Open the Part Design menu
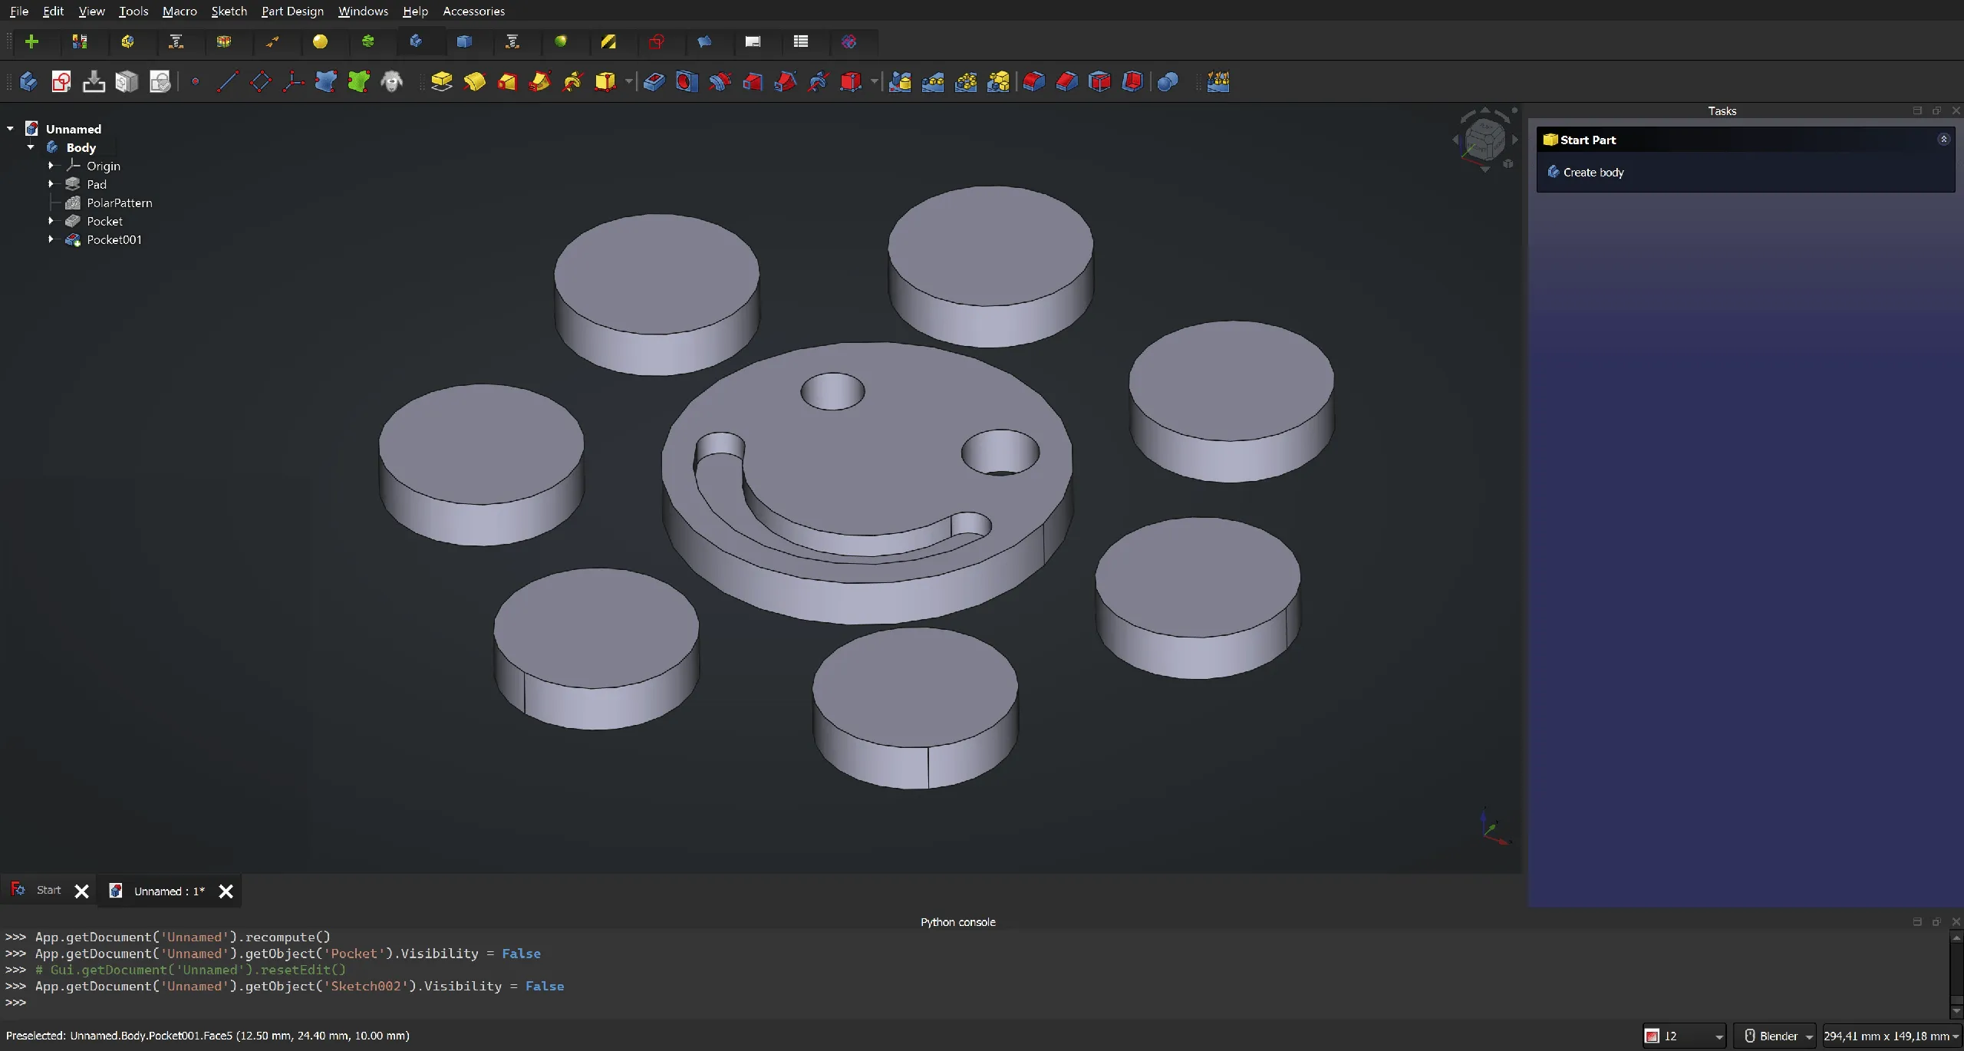The height and width of the screenshot is (1051, 1964). click(x=292, y=11)
